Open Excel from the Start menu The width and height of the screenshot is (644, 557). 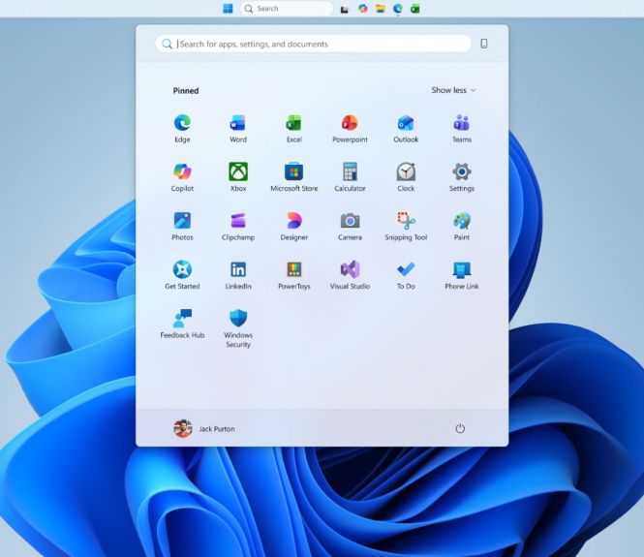(294, 129)
